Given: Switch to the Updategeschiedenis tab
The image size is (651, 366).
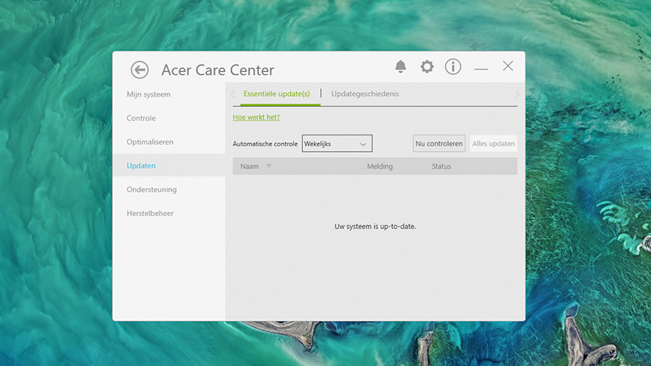Looking at the screenshot, I should point(365,94).
